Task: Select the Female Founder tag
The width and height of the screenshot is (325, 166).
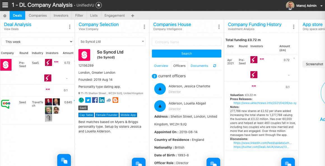Action: [x=107, y=115]
